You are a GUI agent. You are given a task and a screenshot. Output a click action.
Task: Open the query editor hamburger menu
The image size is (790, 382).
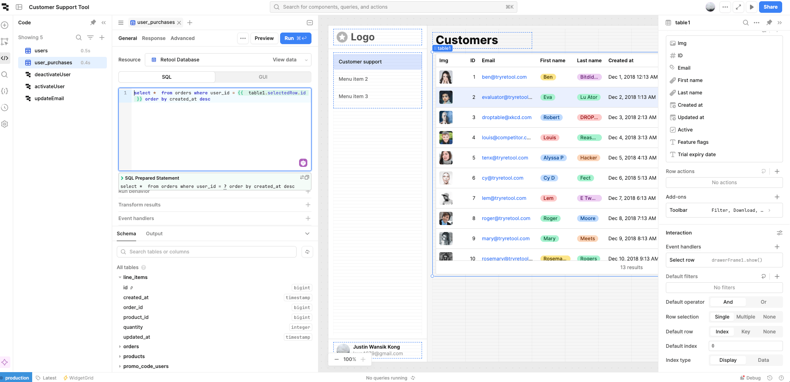coord(121,23)
